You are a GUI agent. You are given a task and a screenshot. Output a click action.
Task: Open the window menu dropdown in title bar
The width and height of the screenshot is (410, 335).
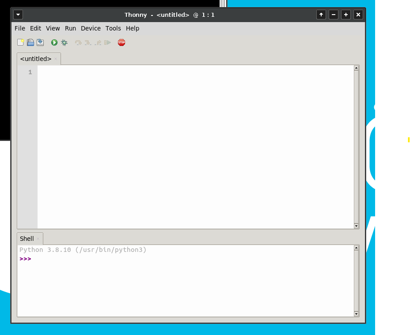click(x=18, y=15)
